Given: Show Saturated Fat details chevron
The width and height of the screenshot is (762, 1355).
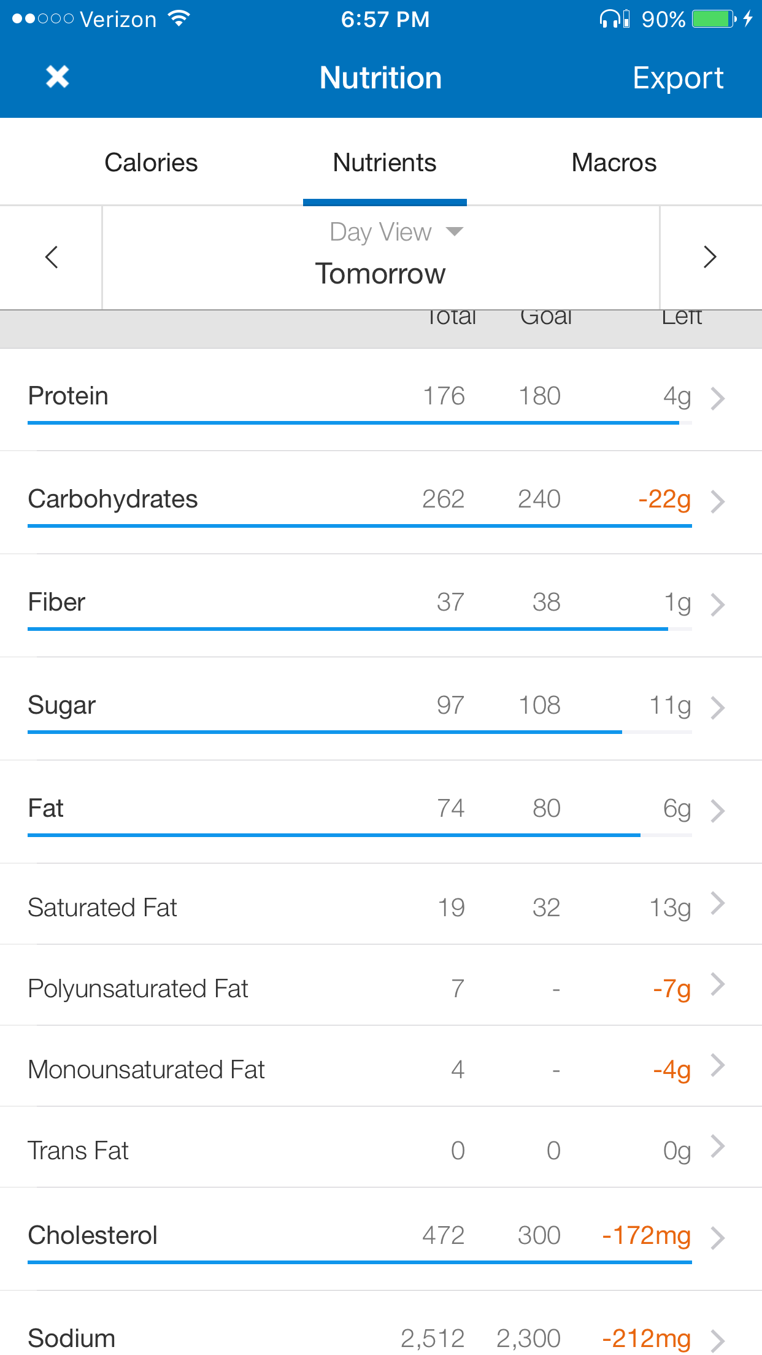Looking at the screenshot, I should 717,903.
